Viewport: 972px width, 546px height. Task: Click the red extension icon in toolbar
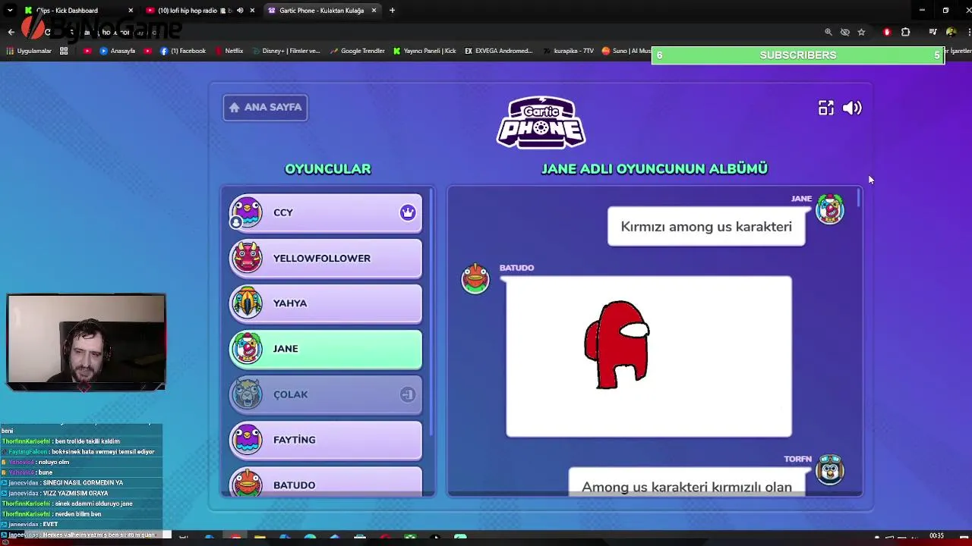point(887,32)
